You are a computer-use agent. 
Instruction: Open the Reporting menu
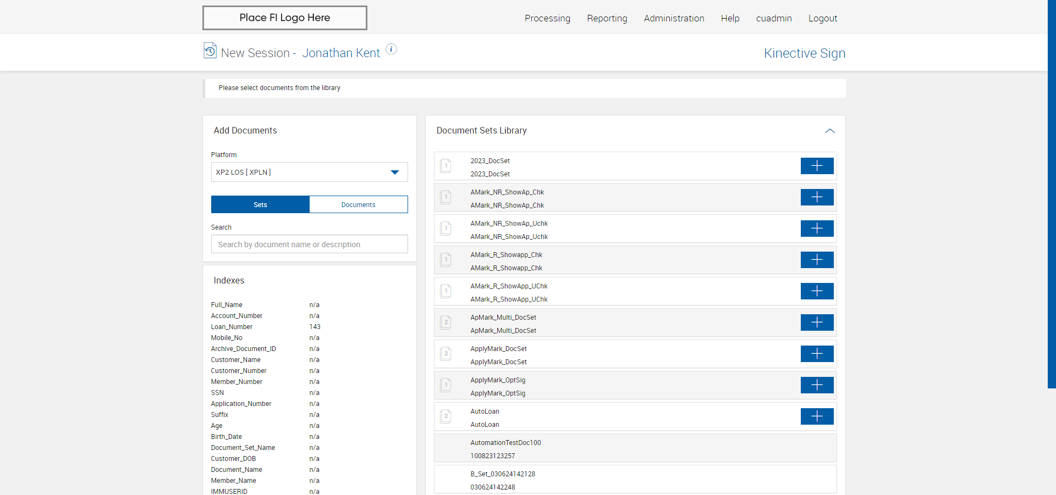(607, 18)
